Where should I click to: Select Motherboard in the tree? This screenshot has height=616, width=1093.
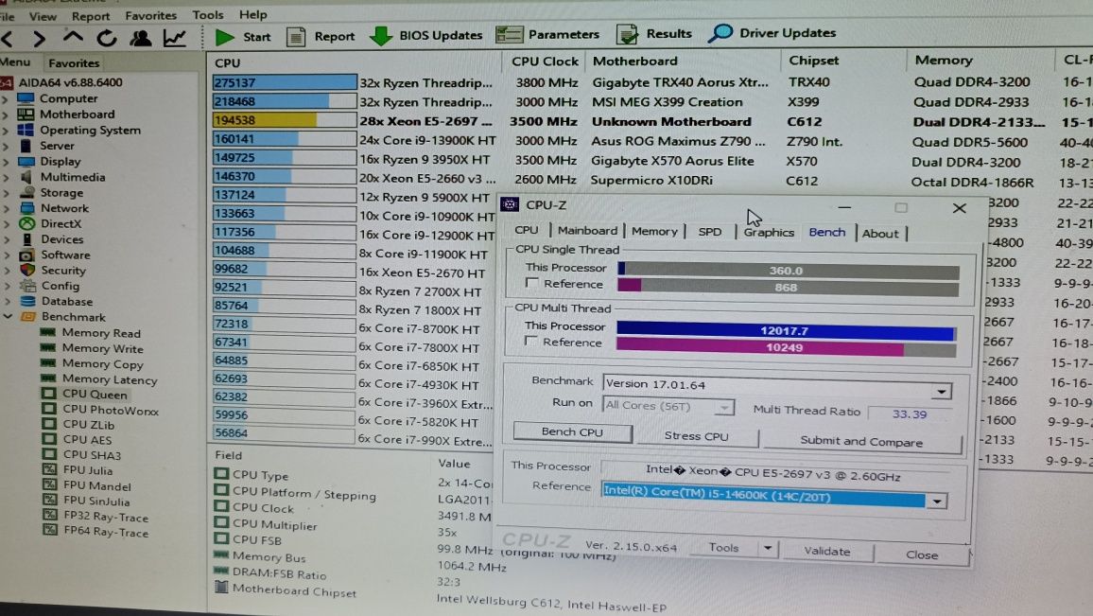77,114
